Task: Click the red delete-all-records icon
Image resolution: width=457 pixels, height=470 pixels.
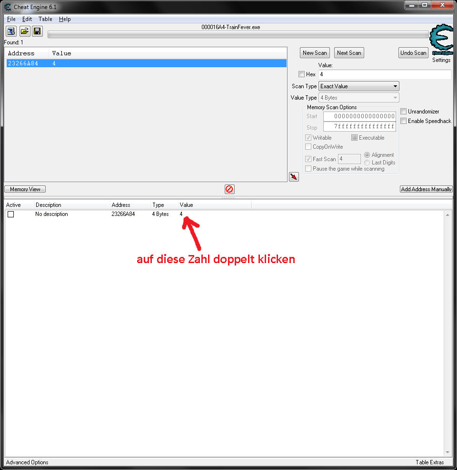Action: click(229, 189)
